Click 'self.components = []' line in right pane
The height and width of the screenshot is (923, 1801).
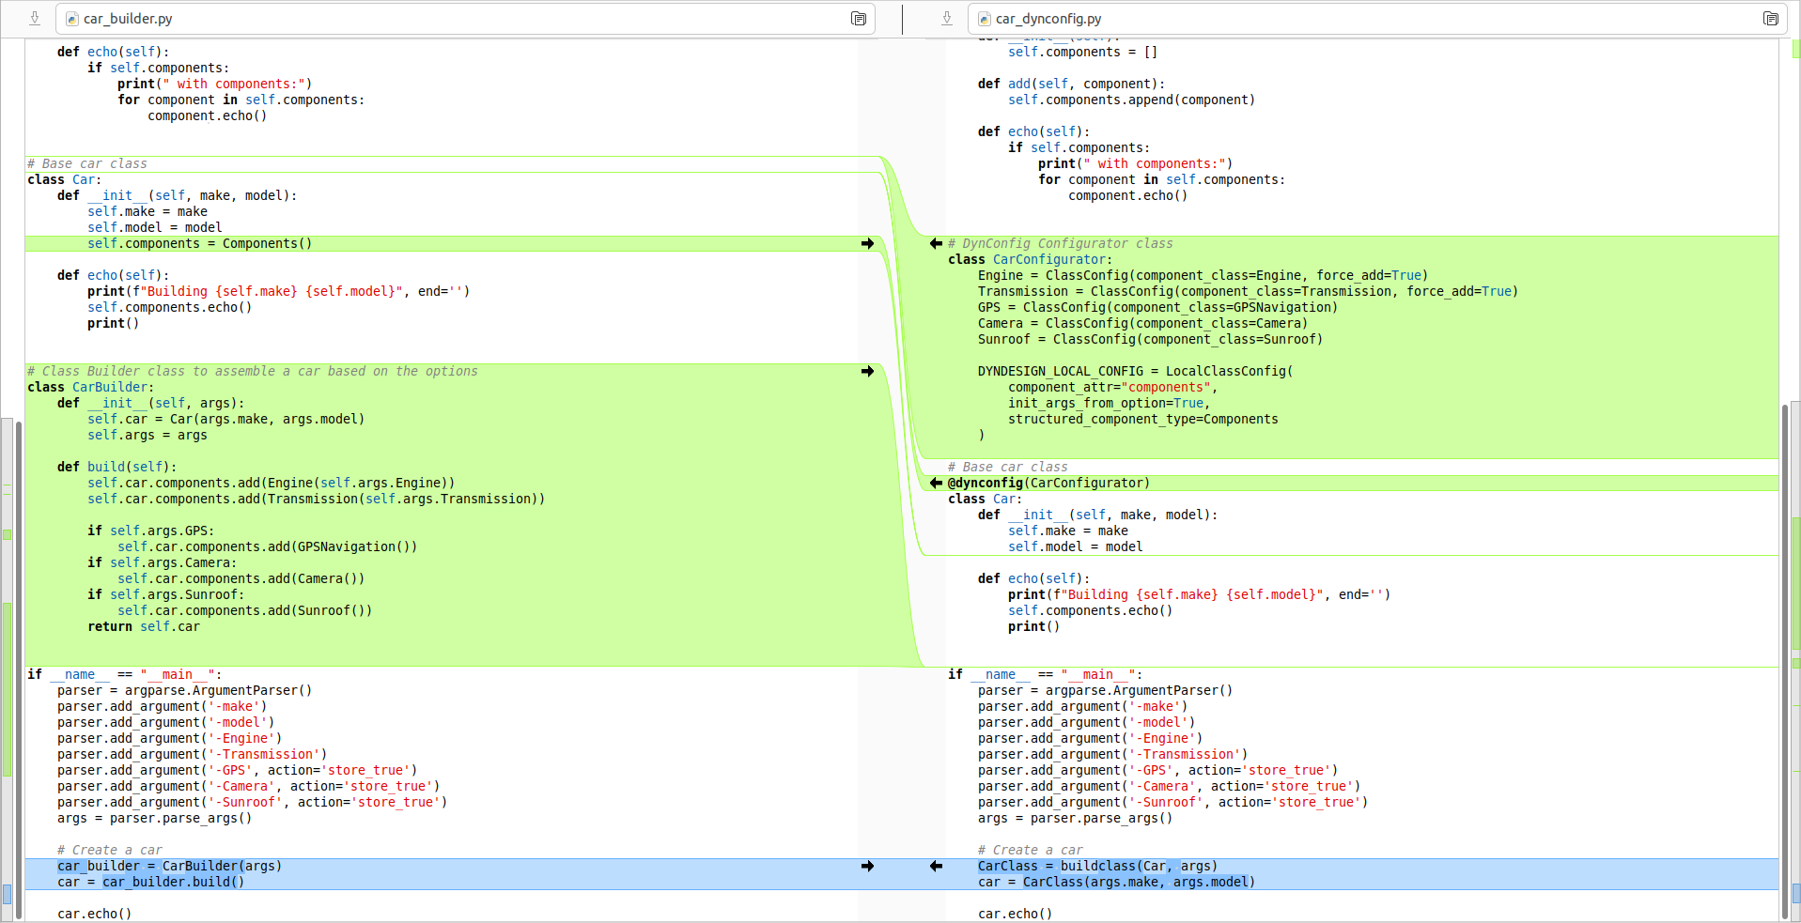coord(1082,52)
